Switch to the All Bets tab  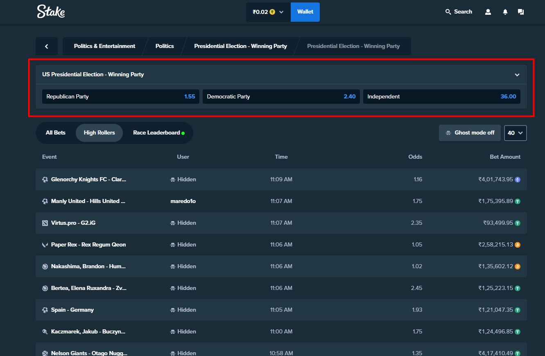(x=56, y=133)
